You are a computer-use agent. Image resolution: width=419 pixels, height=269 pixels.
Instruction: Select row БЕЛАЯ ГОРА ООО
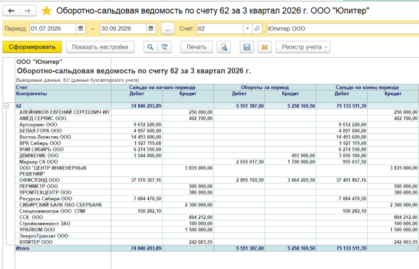[x=217, y=131]
